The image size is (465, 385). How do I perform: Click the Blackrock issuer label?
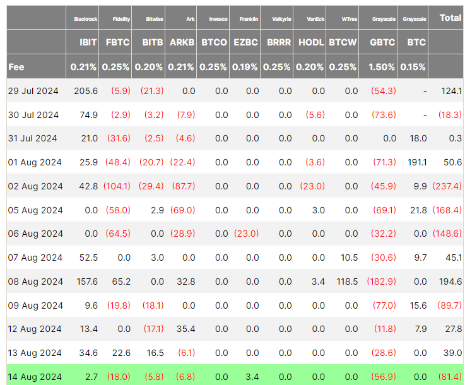(x=85, y=19)
